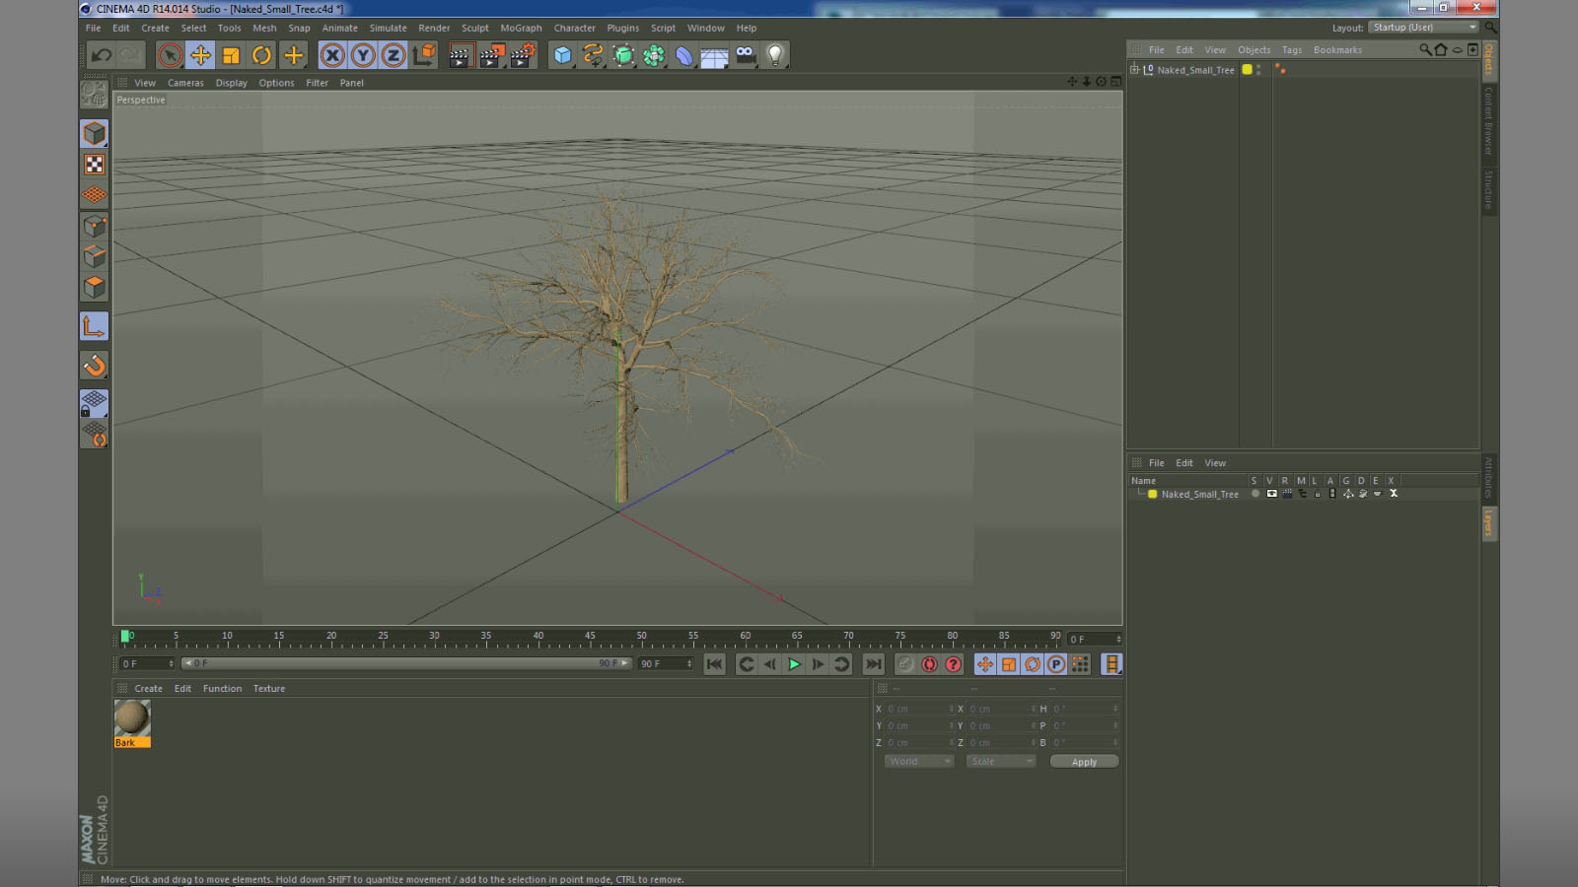
Task: Toggle the Enable Snap magnet icon
Action: (95, 366)
